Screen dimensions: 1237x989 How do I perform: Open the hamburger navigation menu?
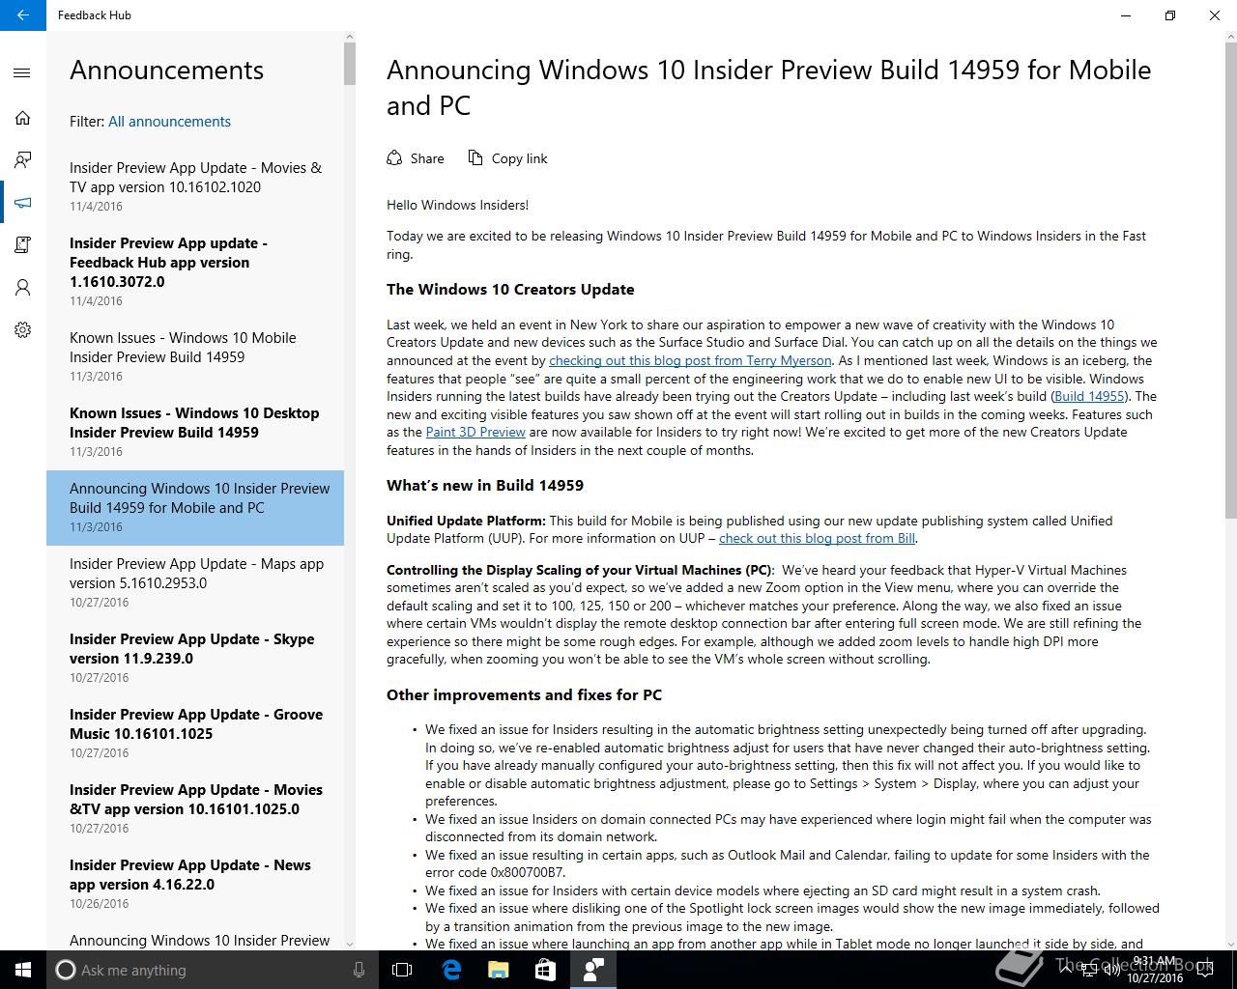tap(22, 72)
